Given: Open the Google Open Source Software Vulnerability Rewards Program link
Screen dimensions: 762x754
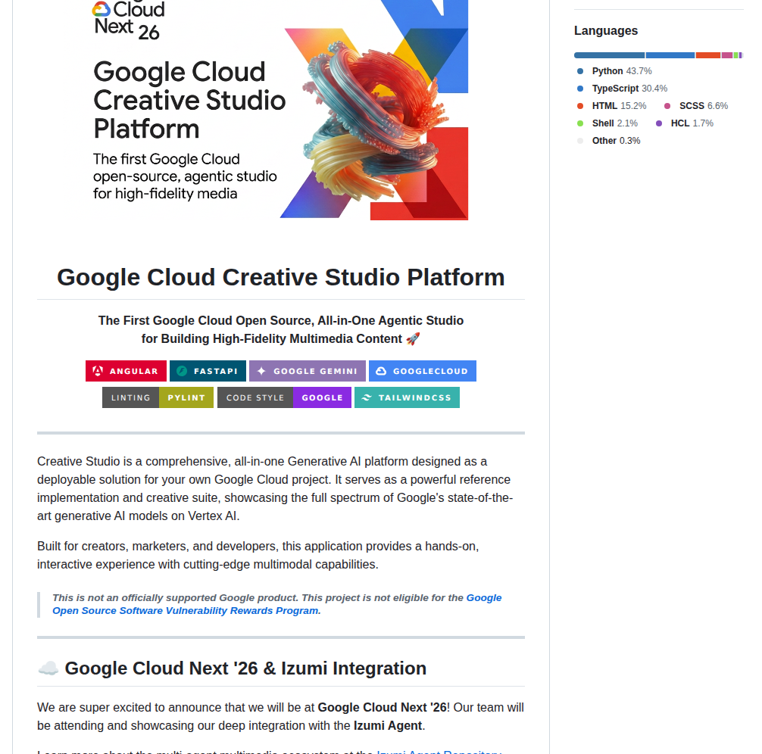Looking at the screenshot, I should (277, 604).
